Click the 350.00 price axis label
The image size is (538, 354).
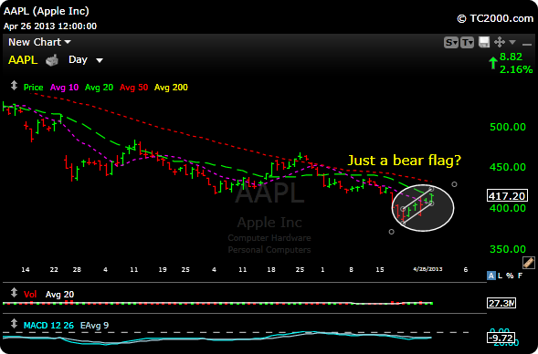508,249
